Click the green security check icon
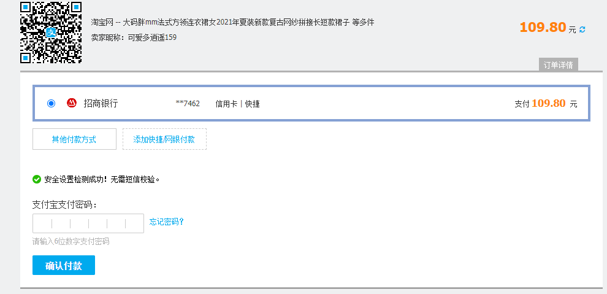607x294 pixels. point(37,179)
